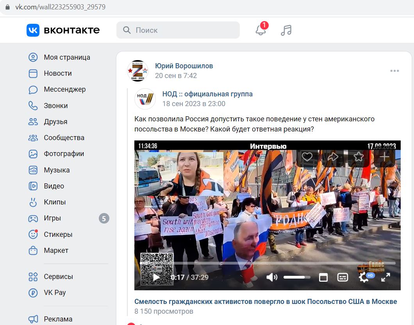Click the VK logo icon
414x325 pixels.
(x=33, y=30)
